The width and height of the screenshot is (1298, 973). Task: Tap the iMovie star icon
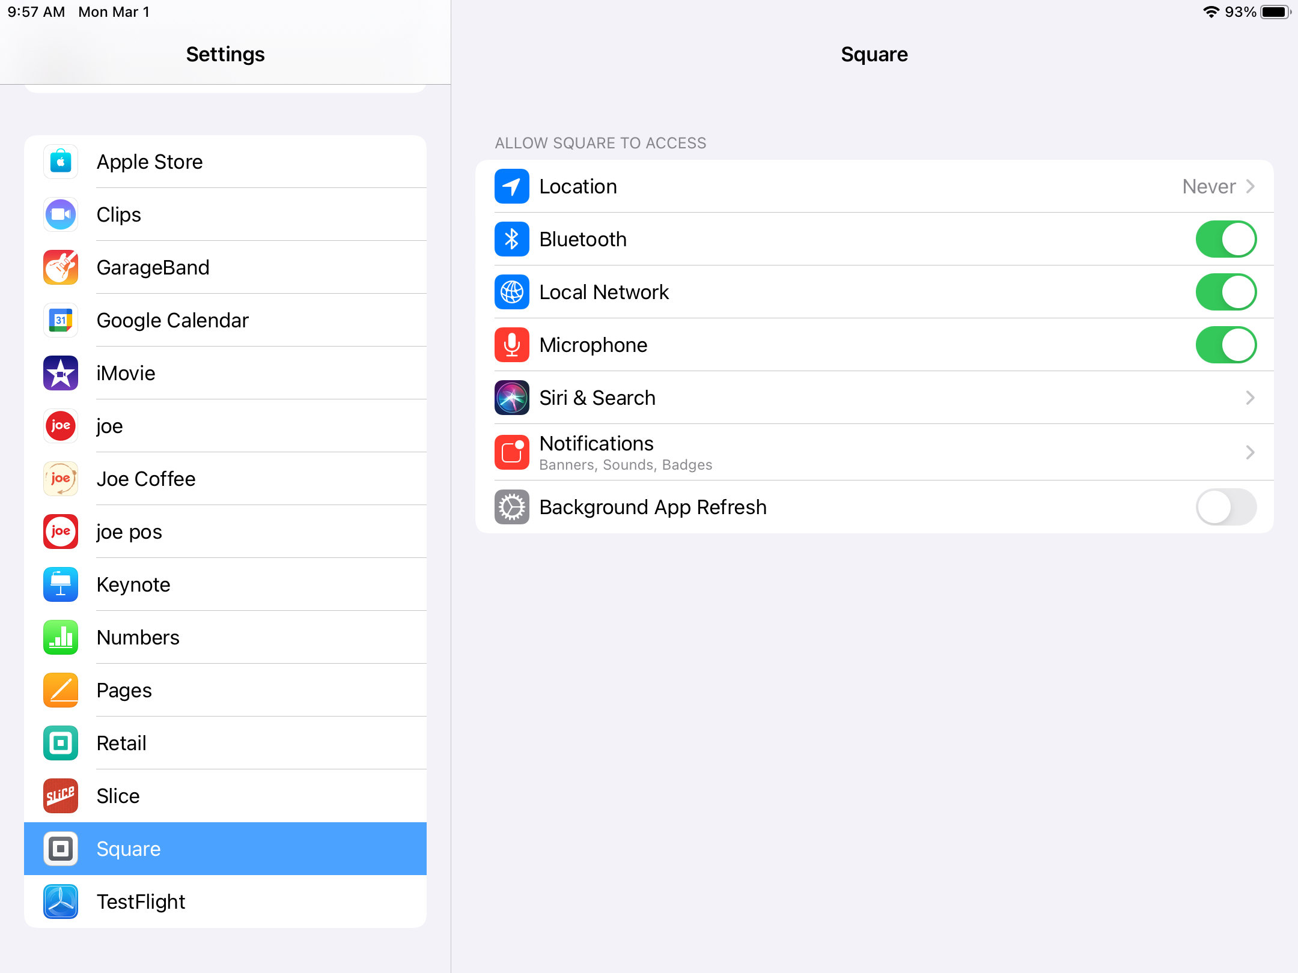coord(61,373)
